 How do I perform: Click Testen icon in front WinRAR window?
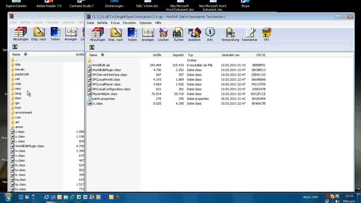(132, 34)
